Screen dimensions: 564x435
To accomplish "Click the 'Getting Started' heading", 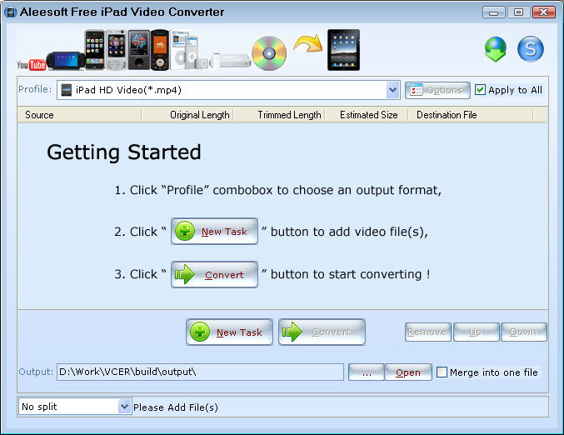I will (124, 152).
